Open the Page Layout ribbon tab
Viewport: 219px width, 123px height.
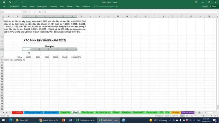pos(42,6)
